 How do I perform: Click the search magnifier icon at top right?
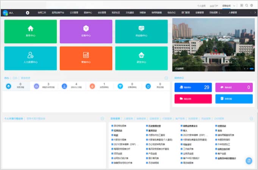247,6
